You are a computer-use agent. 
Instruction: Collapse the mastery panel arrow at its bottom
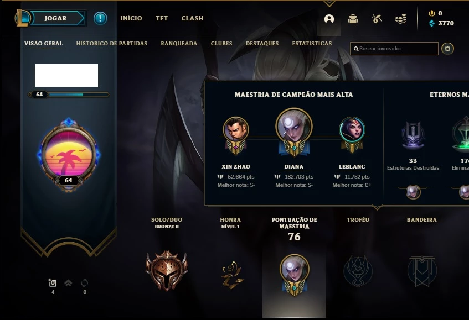point(377,207)
